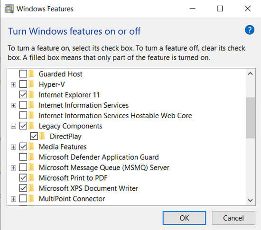The image size is (261, 230).
Task: Select the Microsoft XPS Document Writer label
Action: coord(88,188)
